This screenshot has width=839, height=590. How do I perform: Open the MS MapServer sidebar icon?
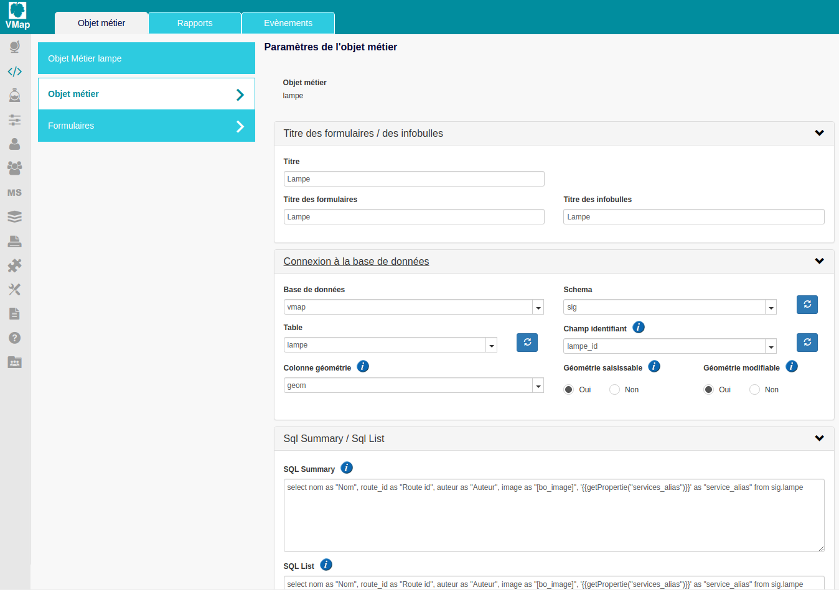coord(14,193)
